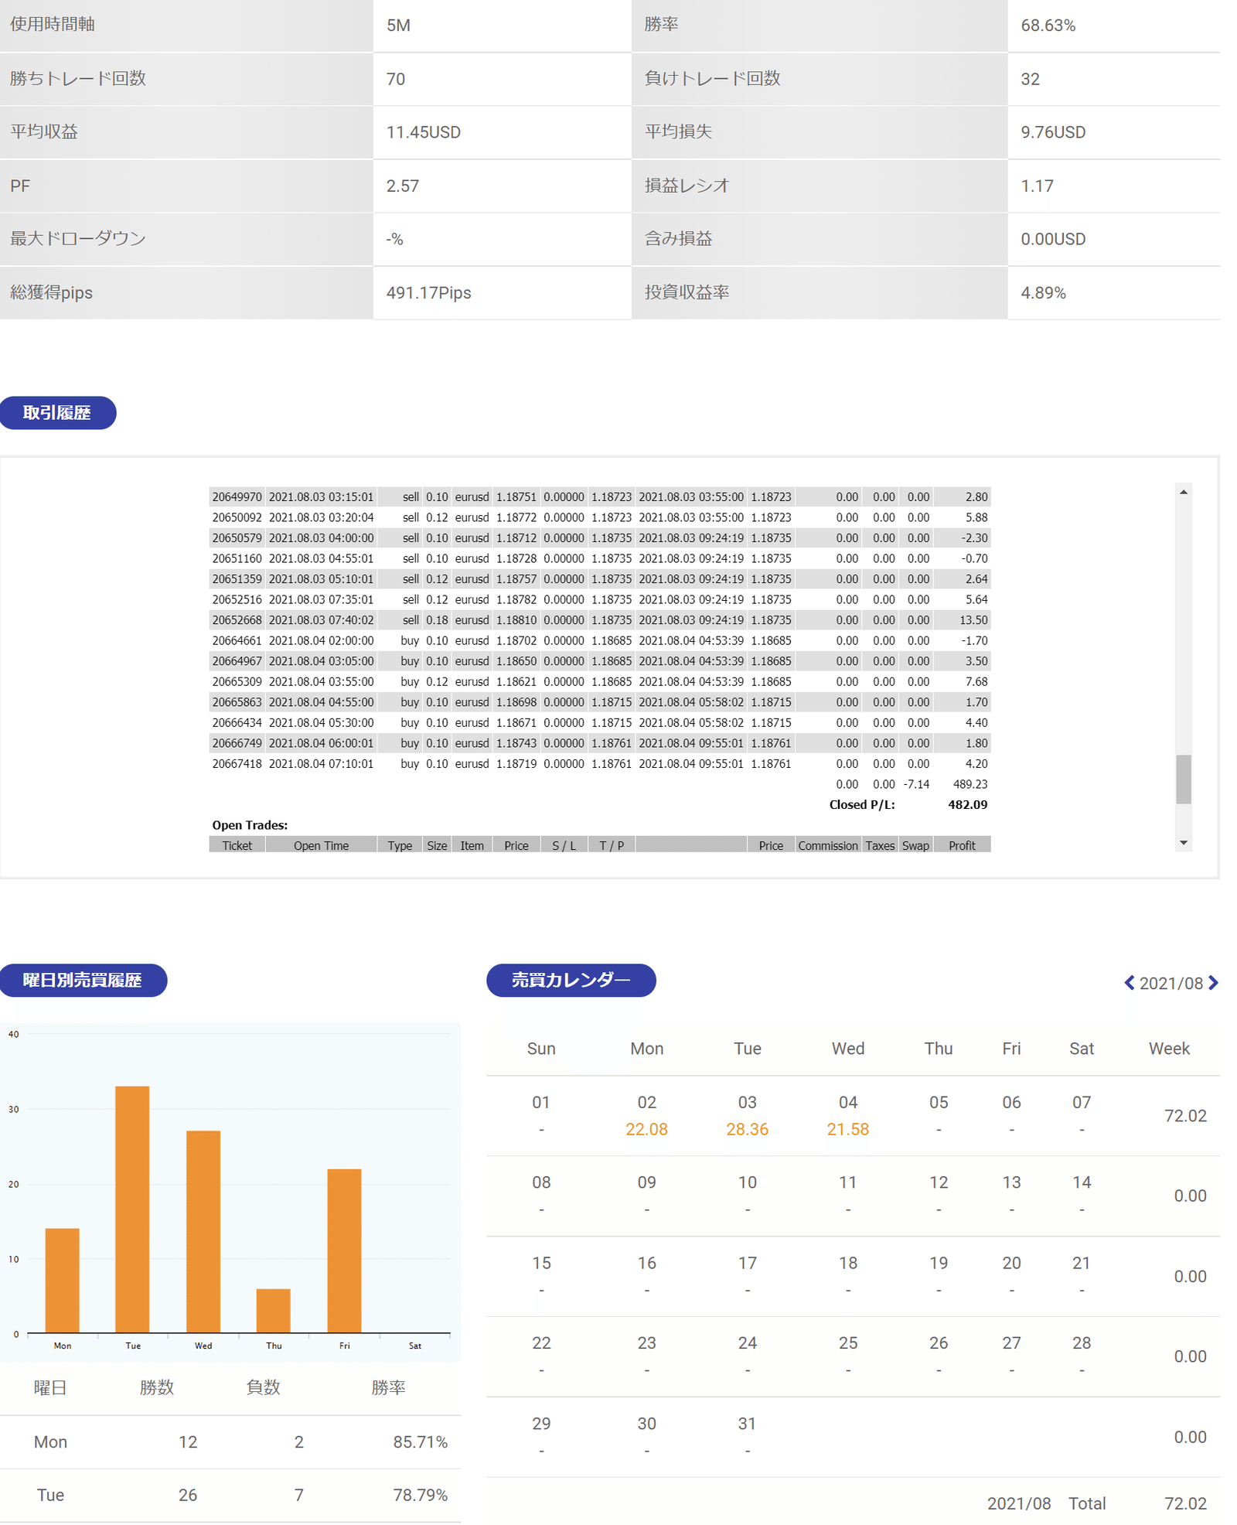Select the 2021/08 month label
Image resolution: width=1237 pixels, height=1525 pixels.
pyautogui.click(x=1171, y=984)
